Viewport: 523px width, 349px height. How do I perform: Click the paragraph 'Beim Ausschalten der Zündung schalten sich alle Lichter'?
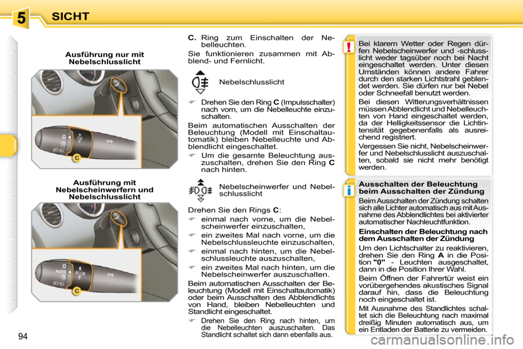coord(423,211)
